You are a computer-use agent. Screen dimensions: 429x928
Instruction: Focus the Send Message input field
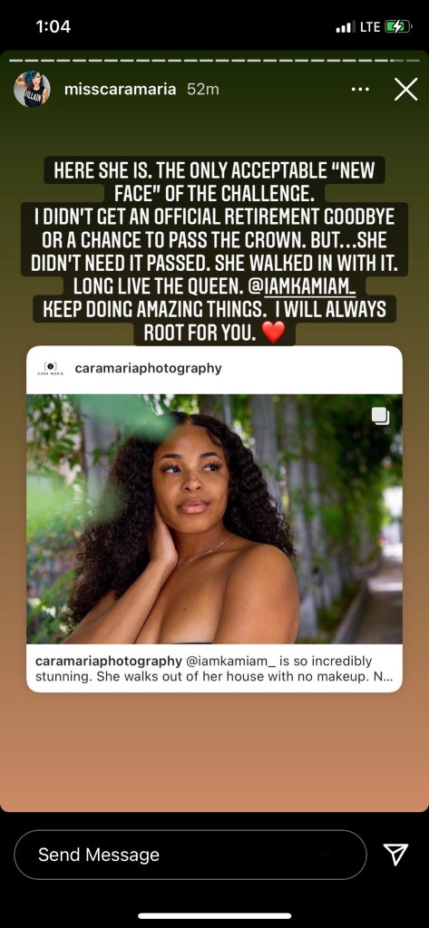(190, 855)
